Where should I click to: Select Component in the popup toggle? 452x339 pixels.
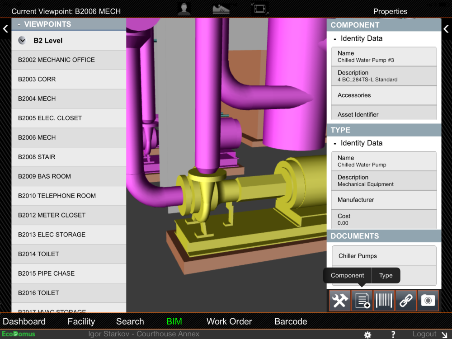tap(347, 275)
